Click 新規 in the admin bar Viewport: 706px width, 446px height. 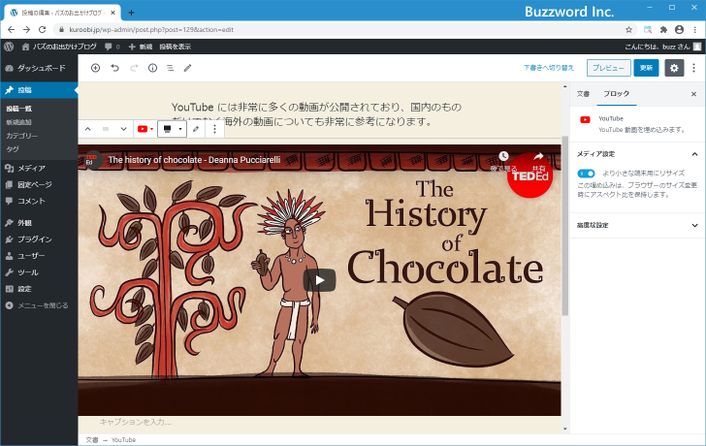click(141, 47)
